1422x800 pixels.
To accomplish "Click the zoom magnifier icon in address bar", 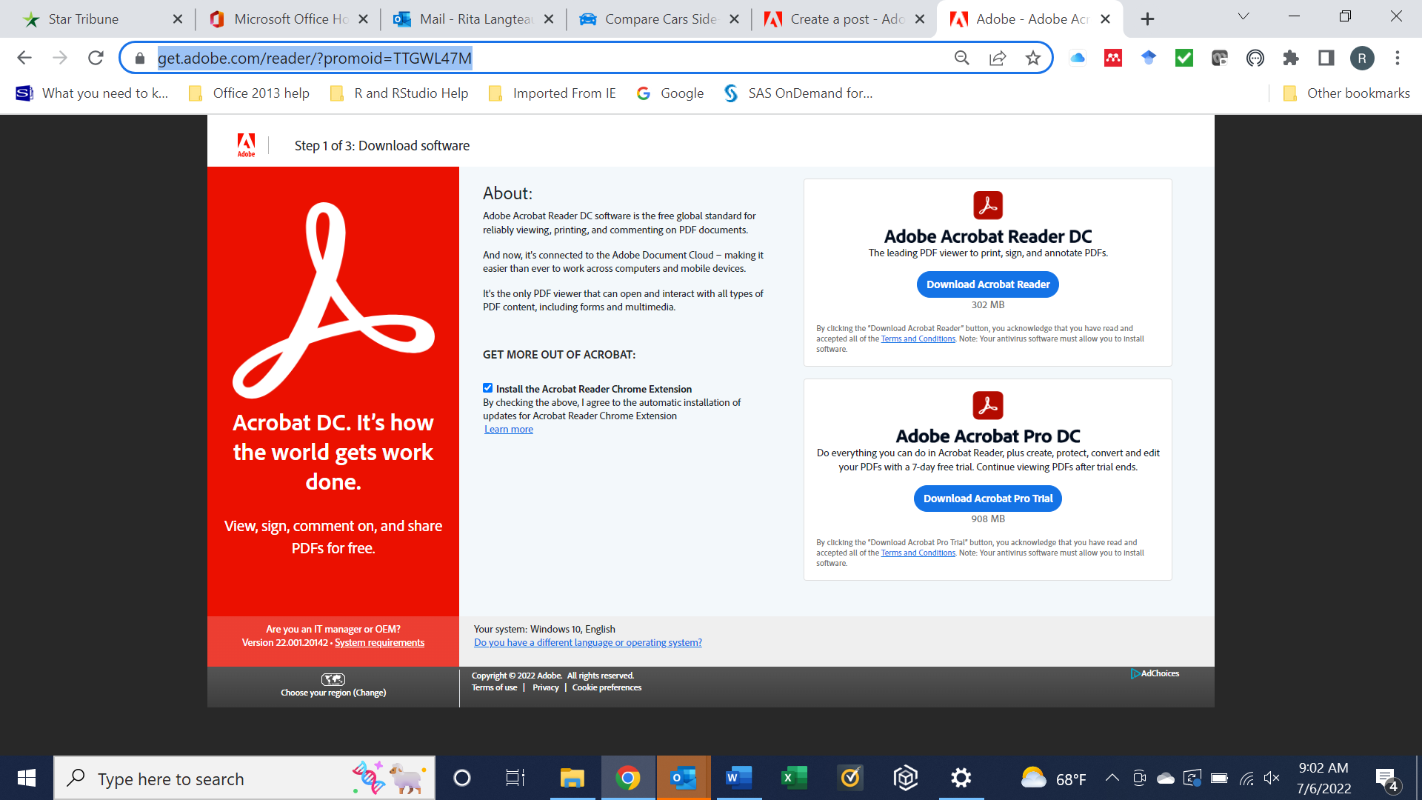I will click(961, 58).
